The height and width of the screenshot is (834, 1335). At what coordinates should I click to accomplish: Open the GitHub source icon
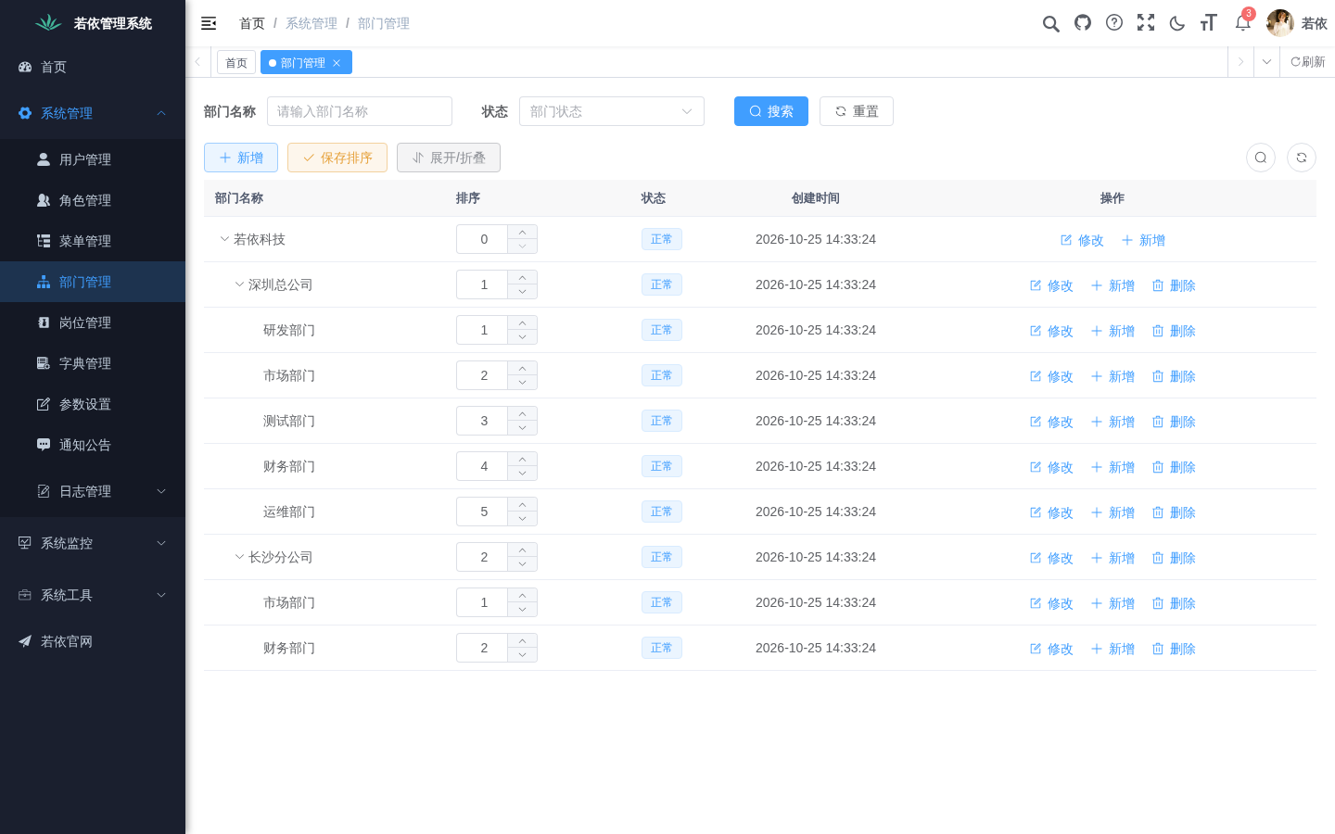click(1083, 23)
